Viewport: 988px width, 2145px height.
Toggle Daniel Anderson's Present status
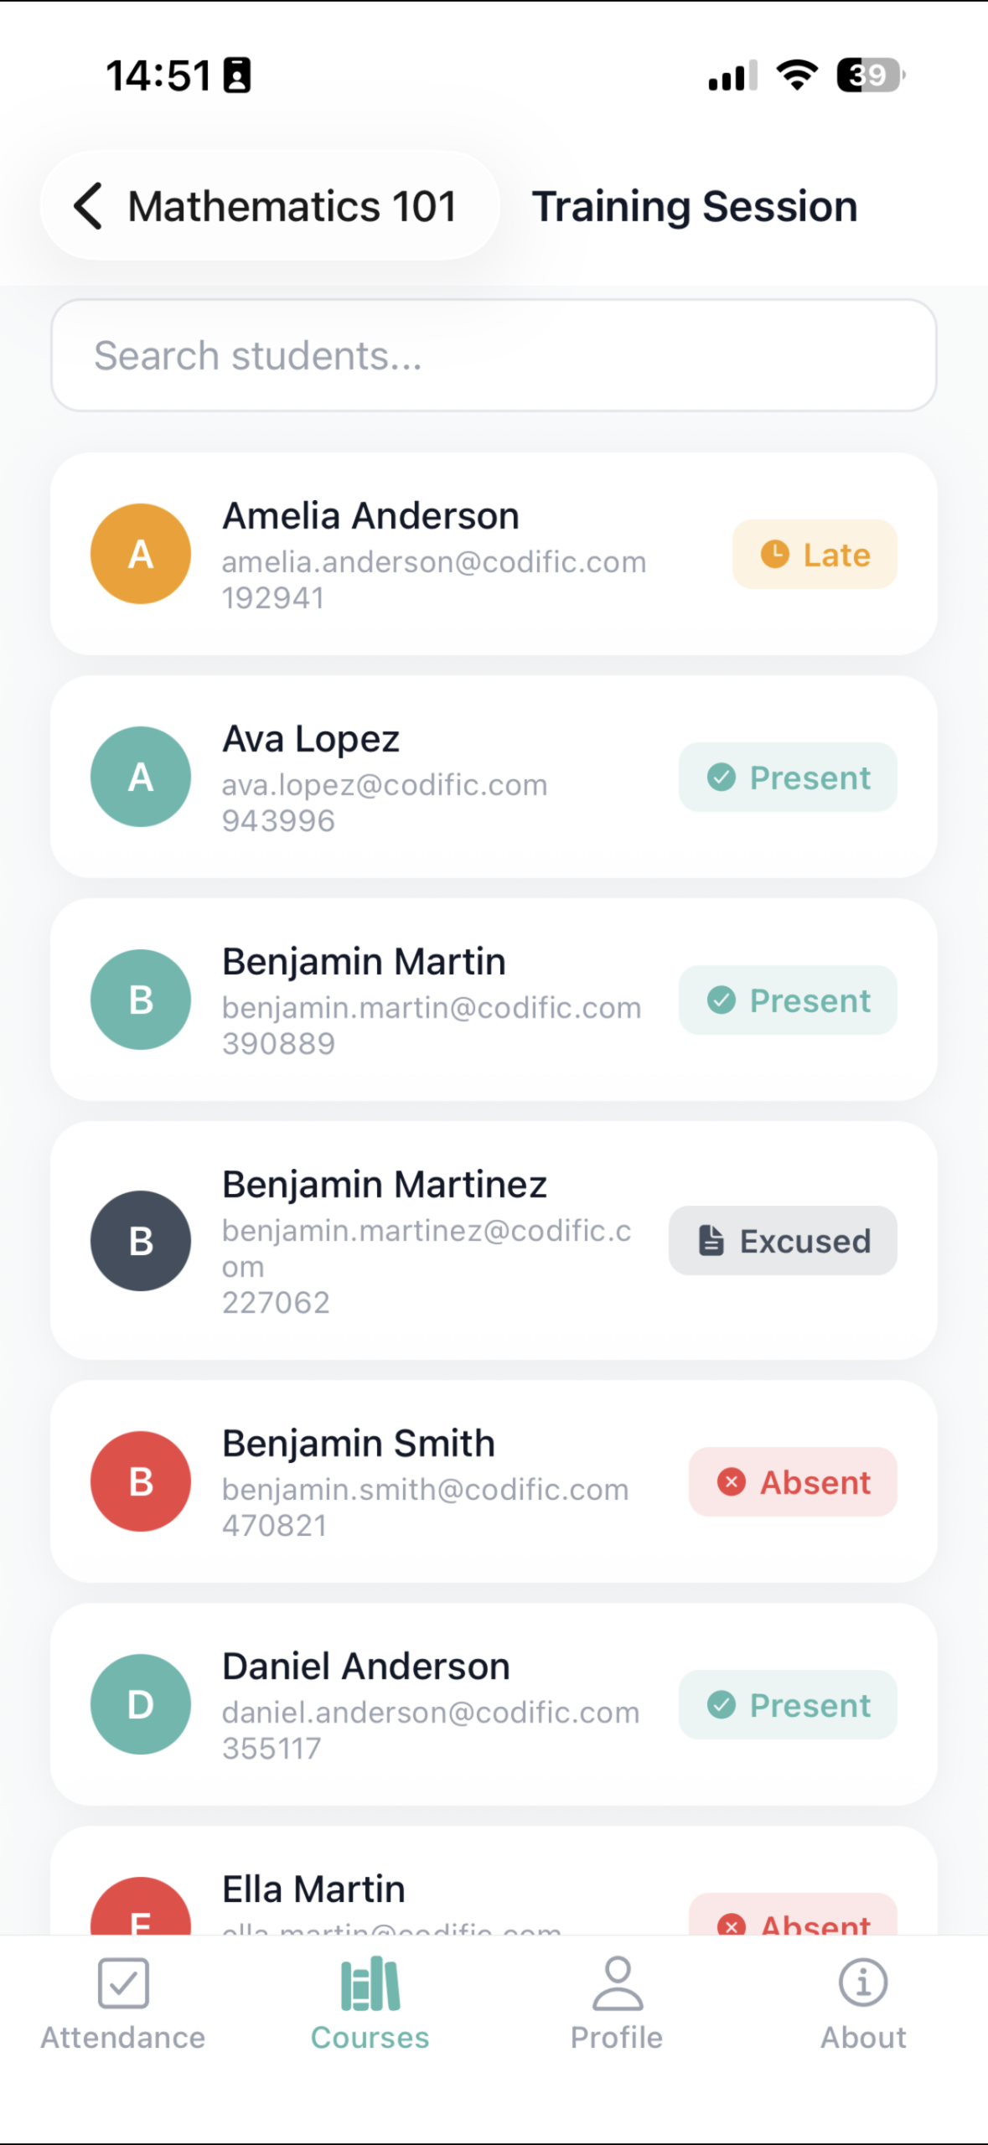click(788, 1705)
